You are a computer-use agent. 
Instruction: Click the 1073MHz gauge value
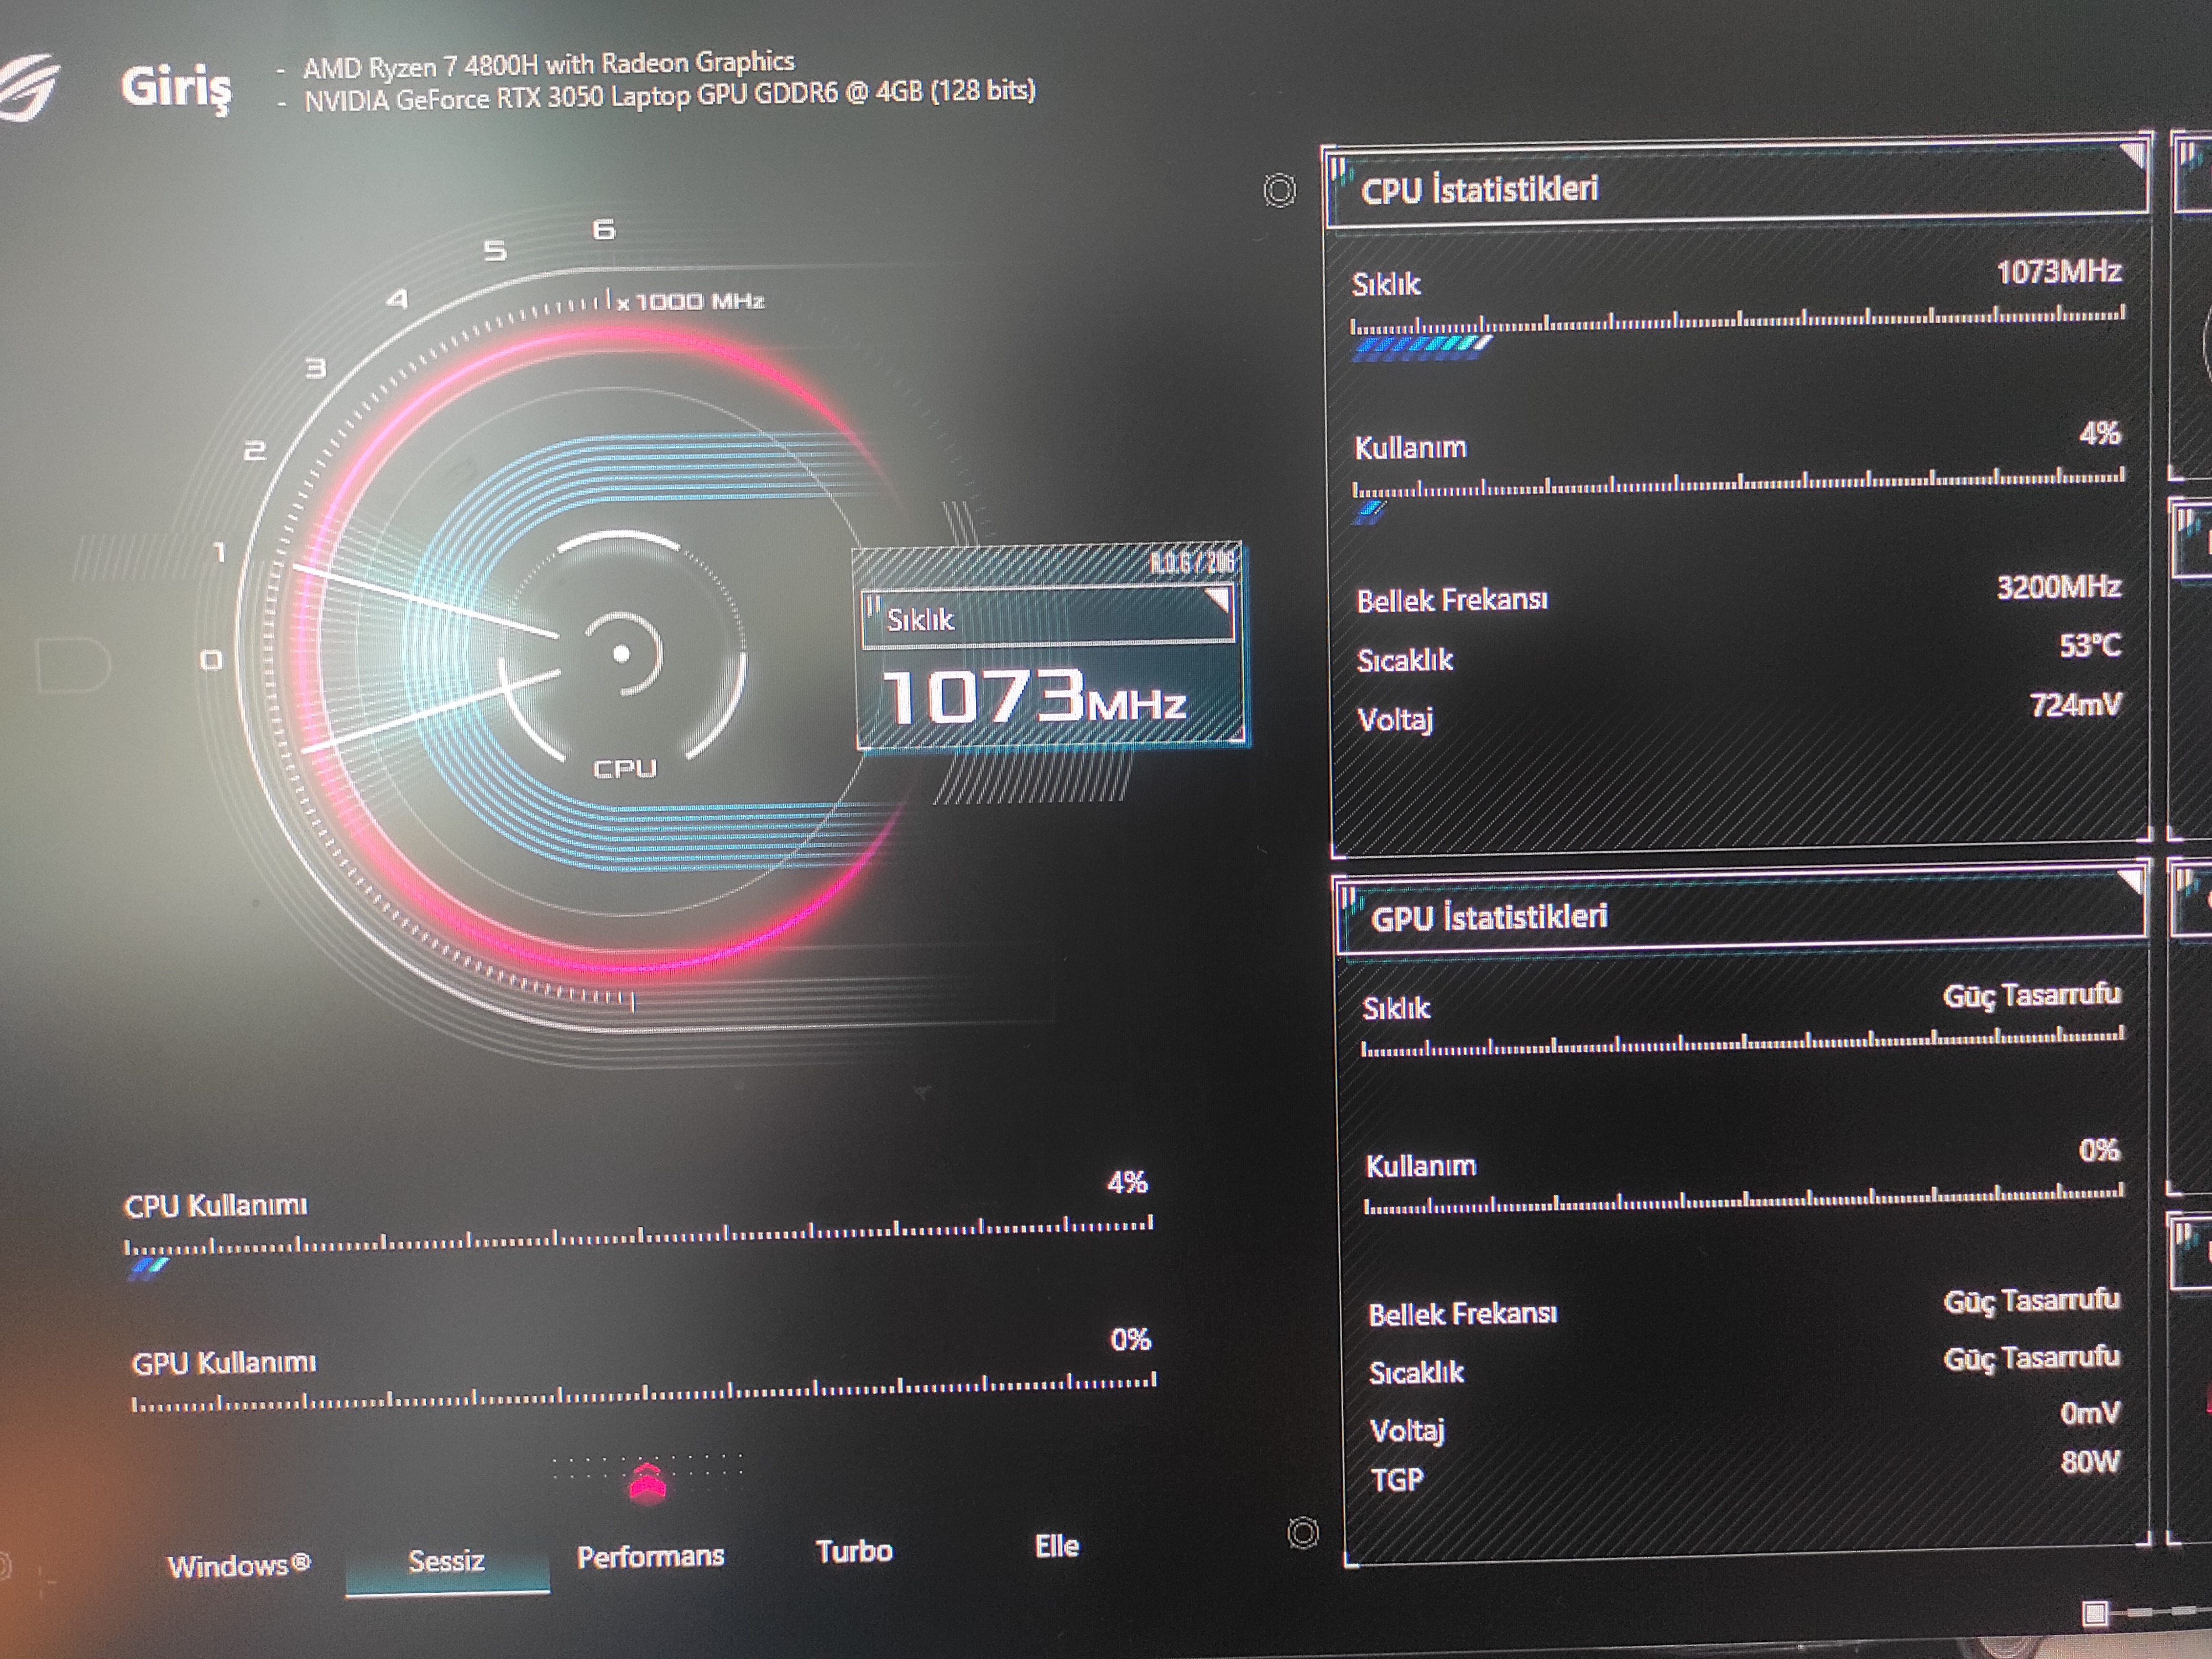pos(1034,697)
